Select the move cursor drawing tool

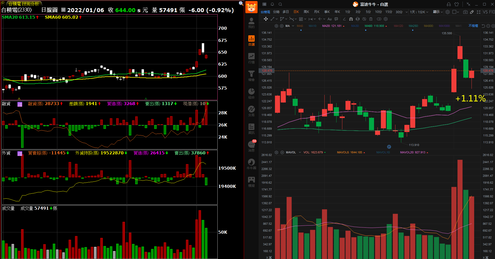pyautogui.click(x=266, y=19)
